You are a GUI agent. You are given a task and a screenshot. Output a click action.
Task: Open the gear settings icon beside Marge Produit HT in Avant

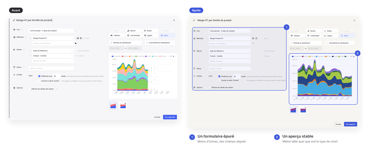pyautogui.click(x=78, y=38)
